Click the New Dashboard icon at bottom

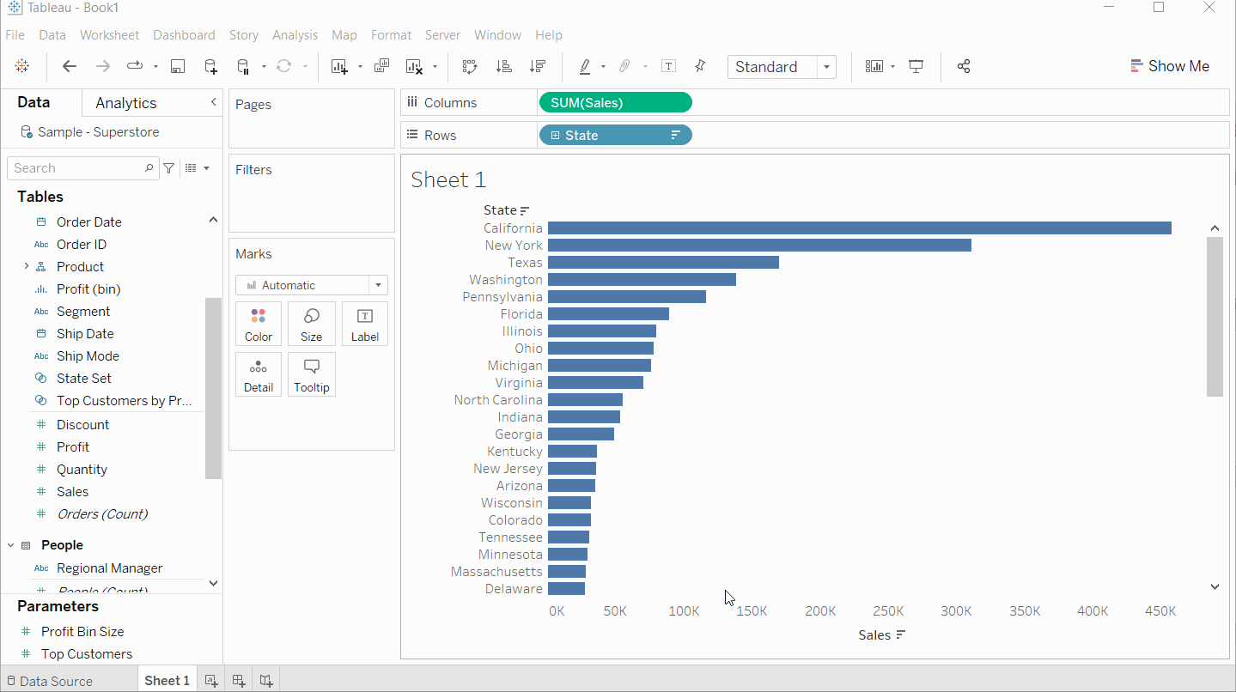[239, 681]
